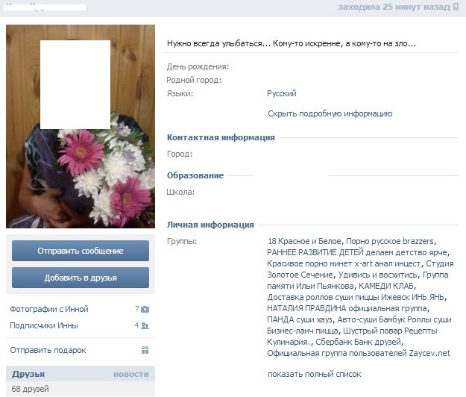Select Отправить подарок option
466x397 pixels.
48,350
